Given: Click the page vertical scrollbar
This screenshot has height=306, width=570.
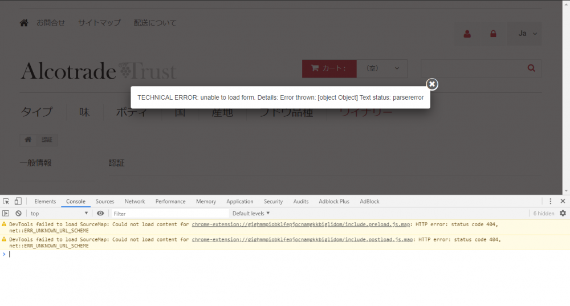Looking at the screenshot, I should (566, 97).
